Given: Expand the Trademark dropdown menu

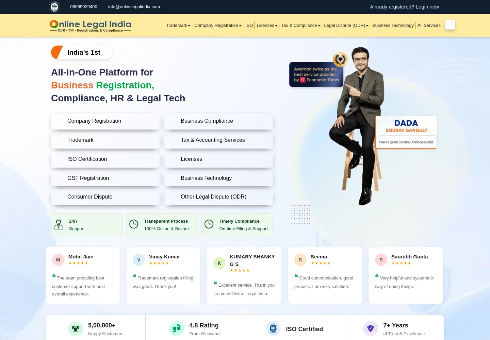Looking at the screenshot, I should 178,26.
